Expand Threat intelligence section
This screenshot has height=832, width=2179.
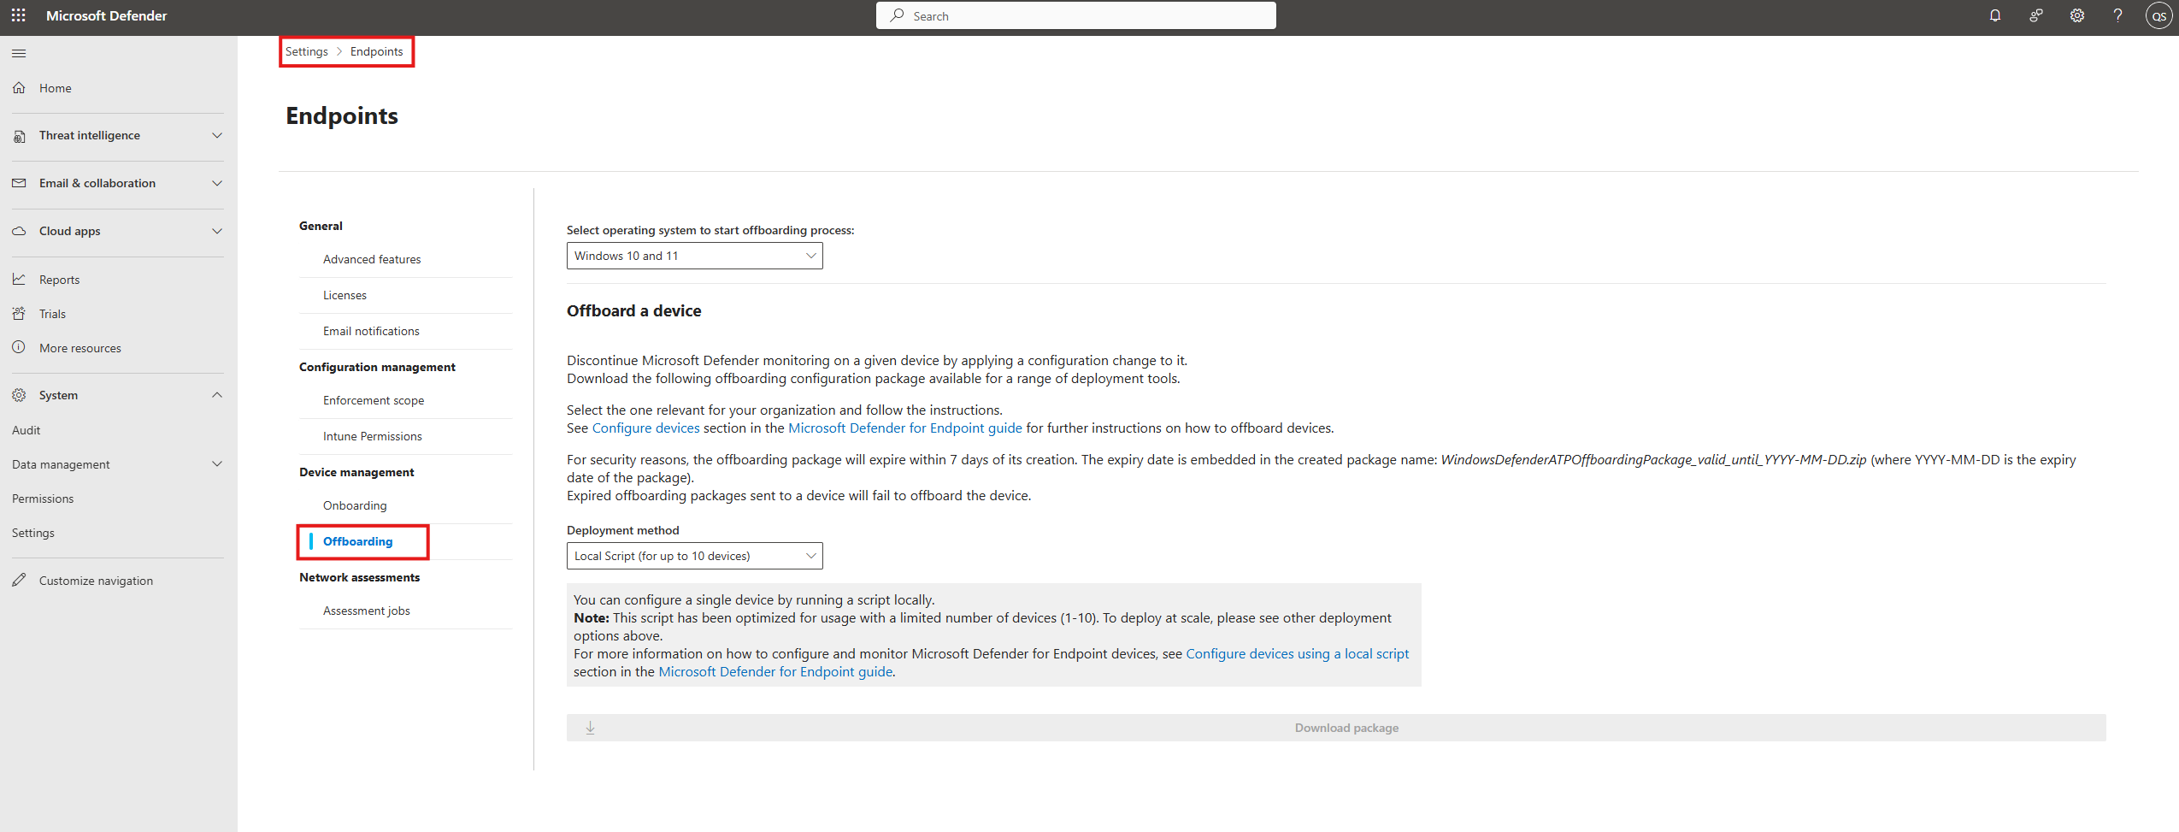pyautogui.click(x=217, y=135)
